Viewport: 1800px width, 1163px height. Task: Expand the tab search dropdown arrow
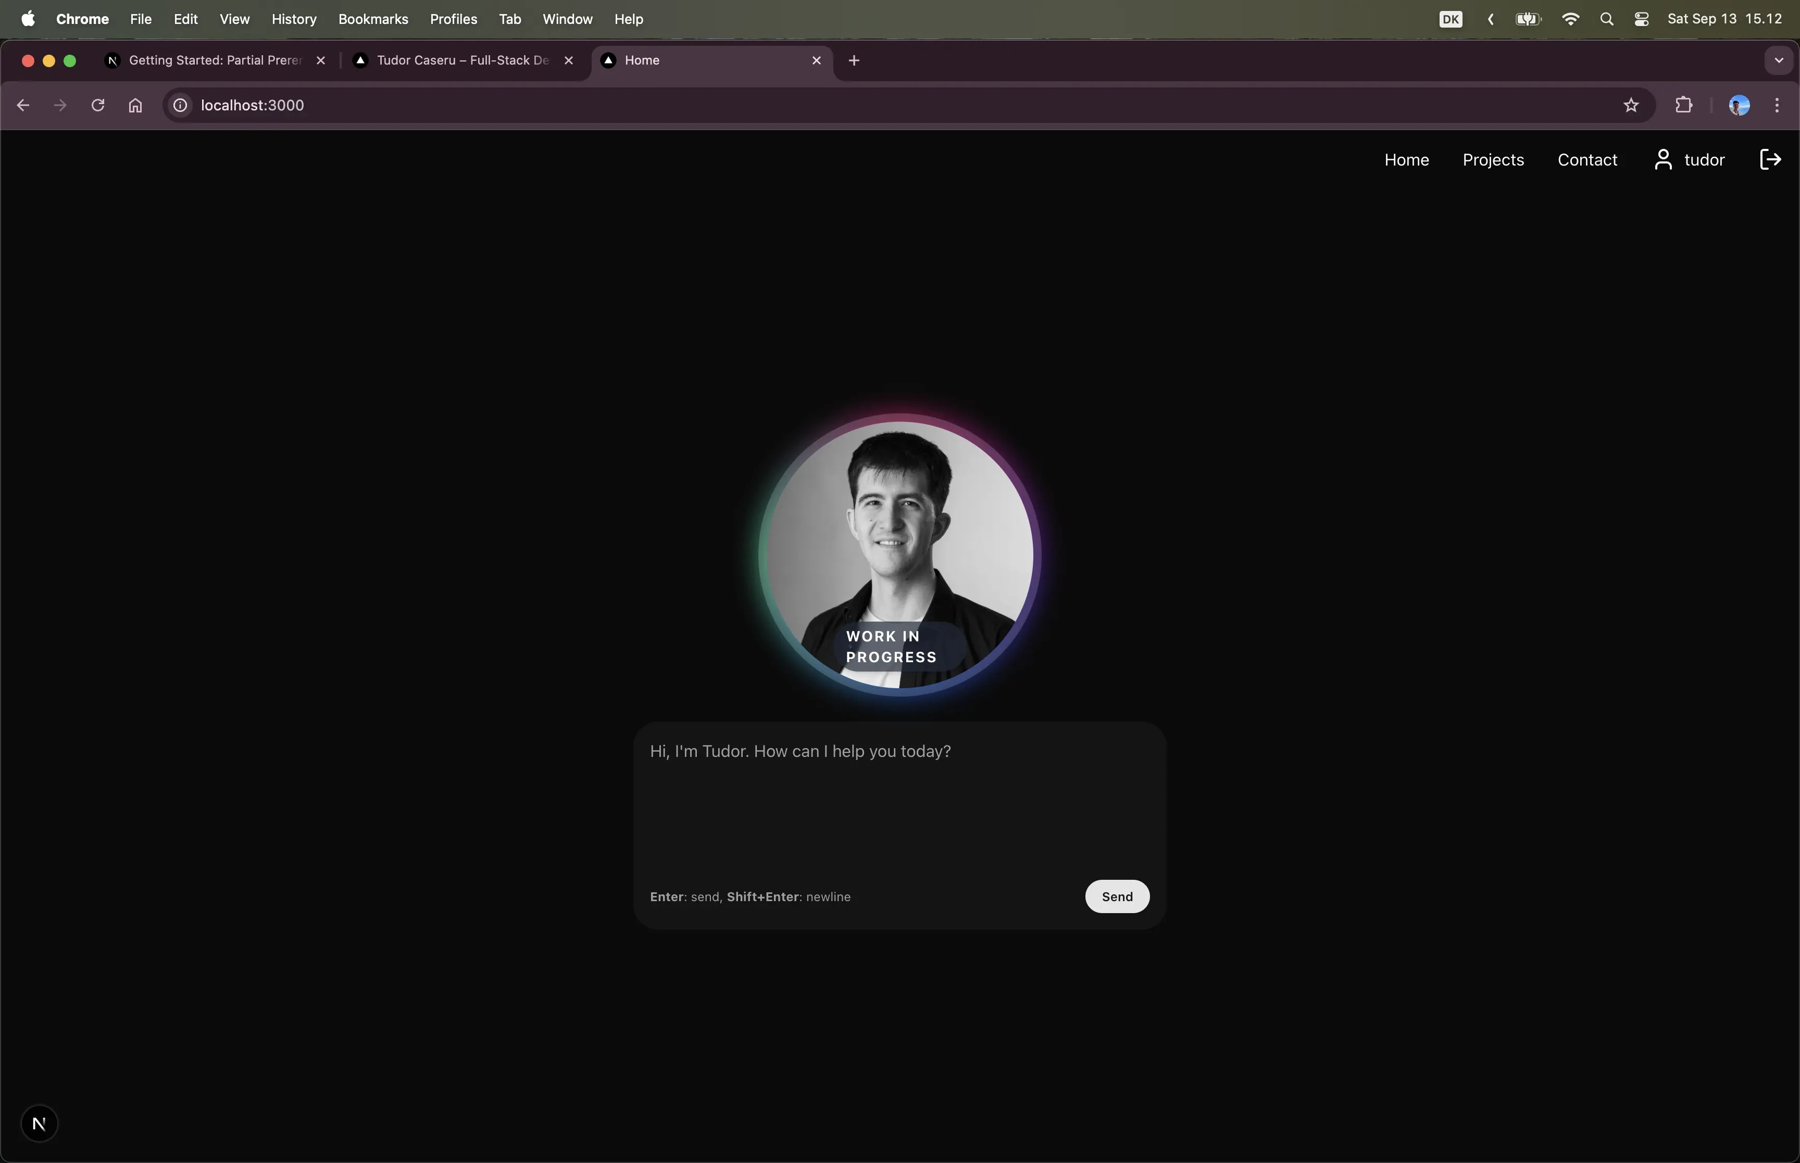click(1779, 60)
